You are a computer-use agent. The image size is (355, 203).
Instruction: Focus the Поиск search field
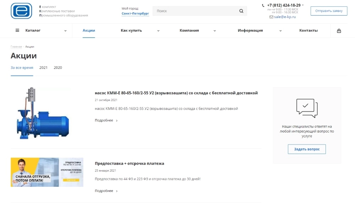tap(200, 11)
